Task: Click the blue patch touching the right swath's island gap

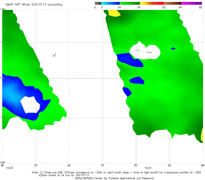Action: pos(129,60)
